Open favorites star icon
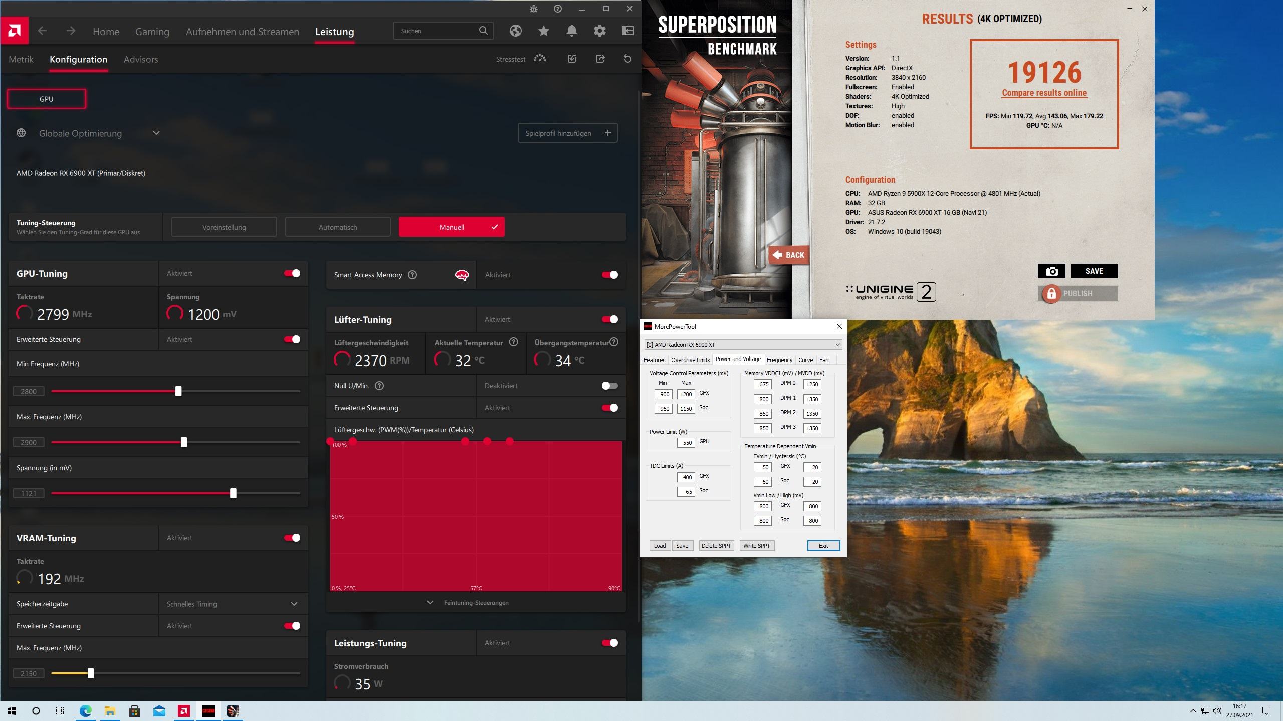Viewport: 1283px width, 721px height. 544,31
